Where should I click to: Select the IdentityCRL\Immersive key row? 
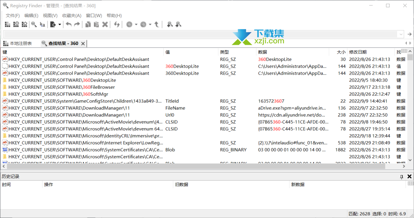coord(203,136)
